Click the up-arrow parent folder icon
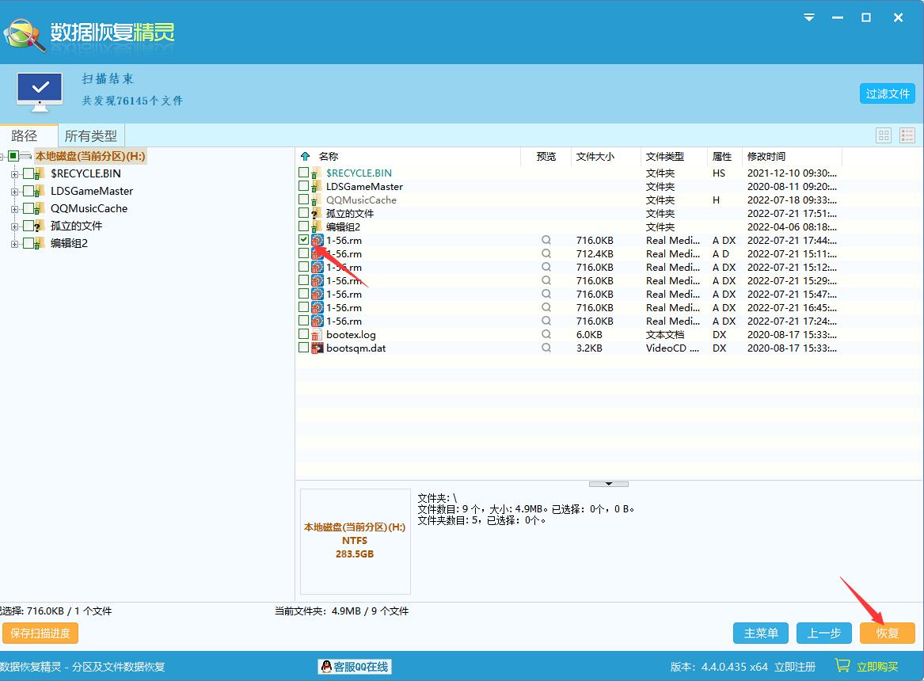 (x=306, y=157)
